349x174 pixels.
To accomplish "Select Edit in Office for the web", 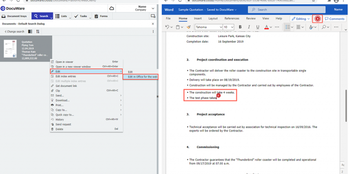I will (140, 77).
